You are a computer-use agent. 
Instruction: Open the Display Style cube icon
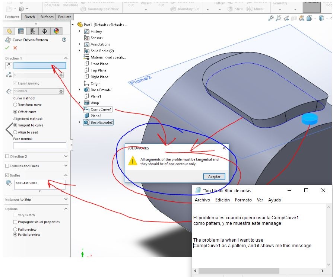tap(321, 18)
